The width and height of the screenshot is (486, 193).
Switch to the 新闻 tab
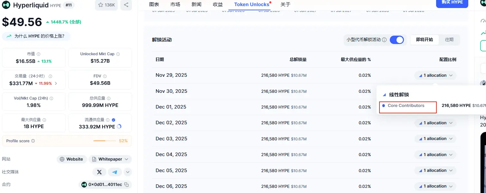pyautogui.click(x=196, y=4)
